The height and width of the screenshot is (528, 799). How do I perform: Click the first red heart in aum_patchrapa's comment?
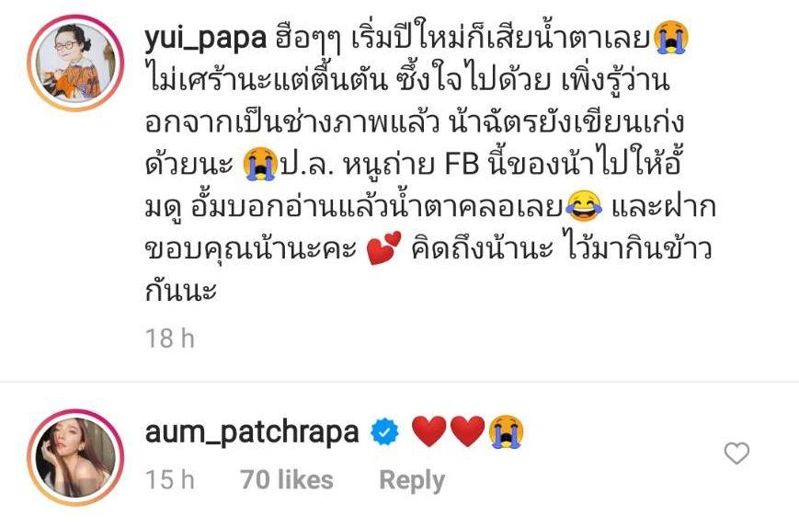[429, 431]
